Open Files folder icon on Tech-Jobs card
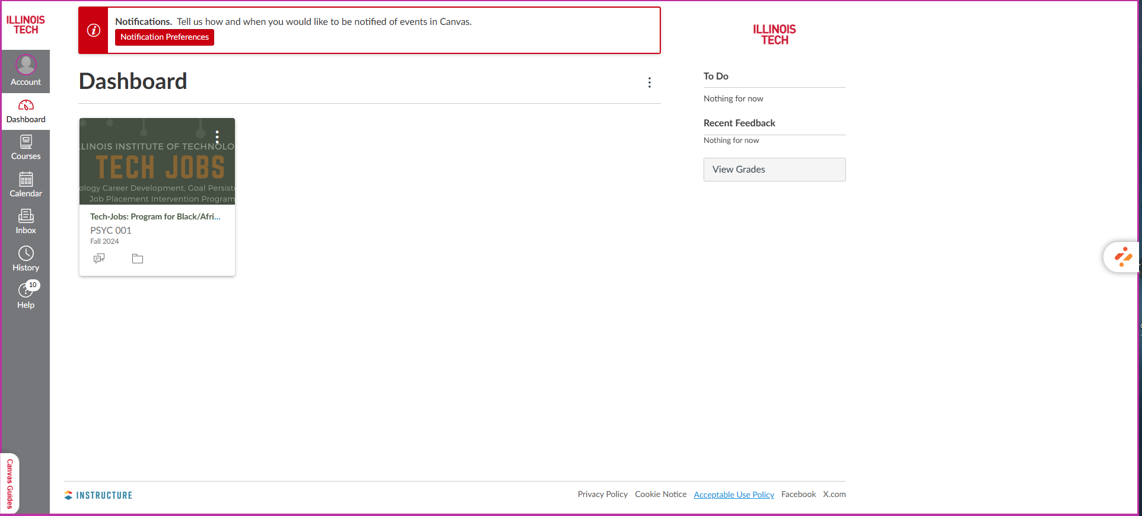Viewport: 1142px width, 516px height. point(138,259)
